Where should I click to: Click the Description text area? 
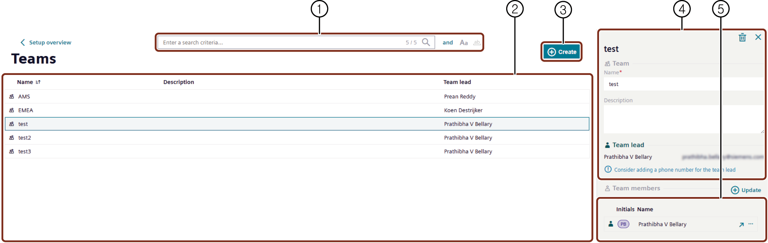click(683, 119)
